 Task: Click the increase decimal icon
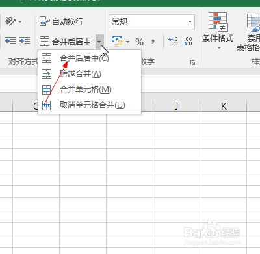click(x=173, y=42)
